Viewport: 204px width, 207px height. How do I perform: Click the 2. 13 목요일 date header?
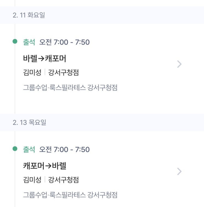[29, 122]
